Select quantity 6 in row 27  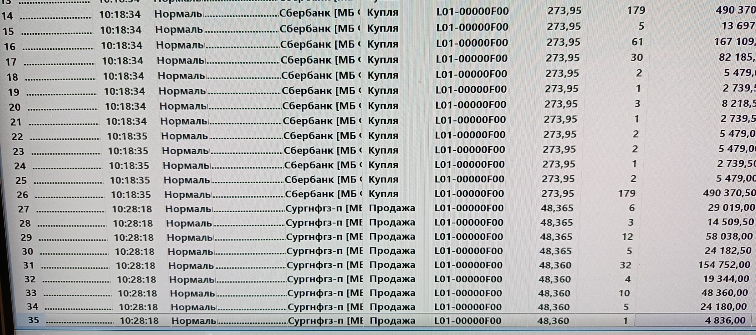click(632, 208)
